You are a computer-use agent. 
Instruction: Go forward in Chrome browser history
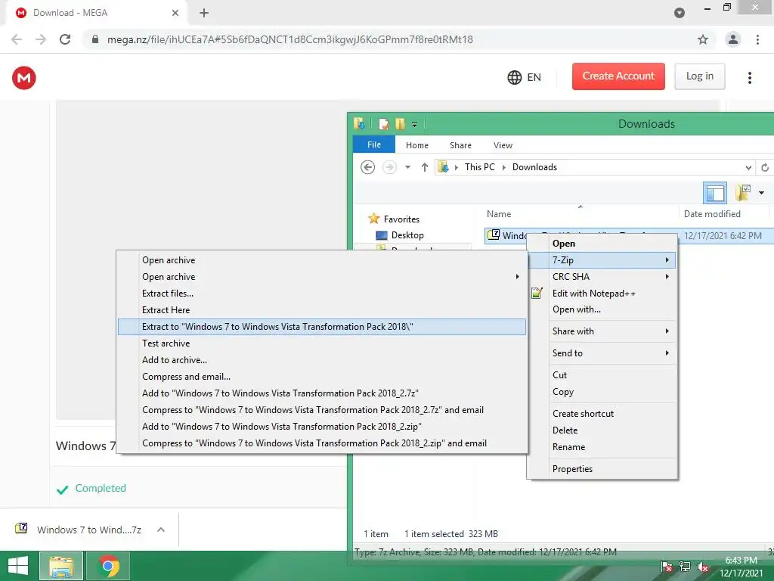click(41, 39)
